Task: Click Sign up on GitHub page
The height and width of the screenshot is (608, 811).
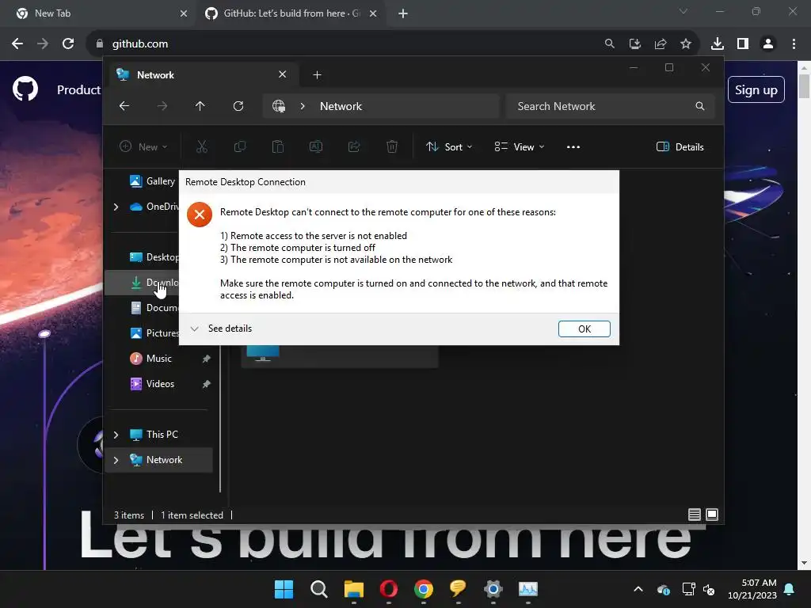Action: (756, 90)
